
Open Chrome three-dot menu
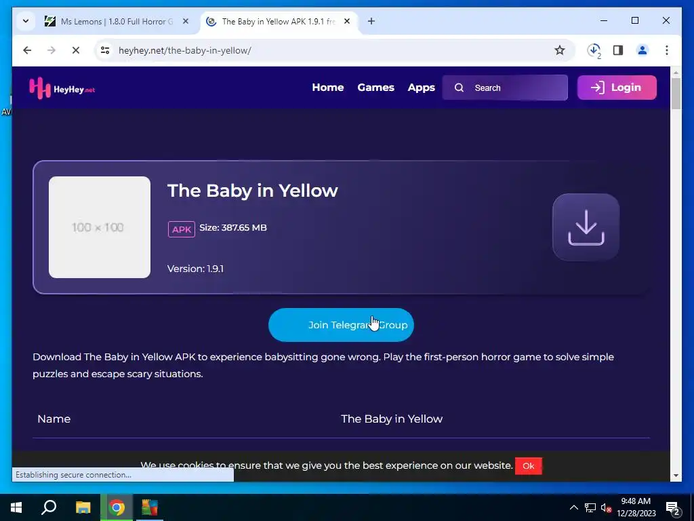coord(667,50)
